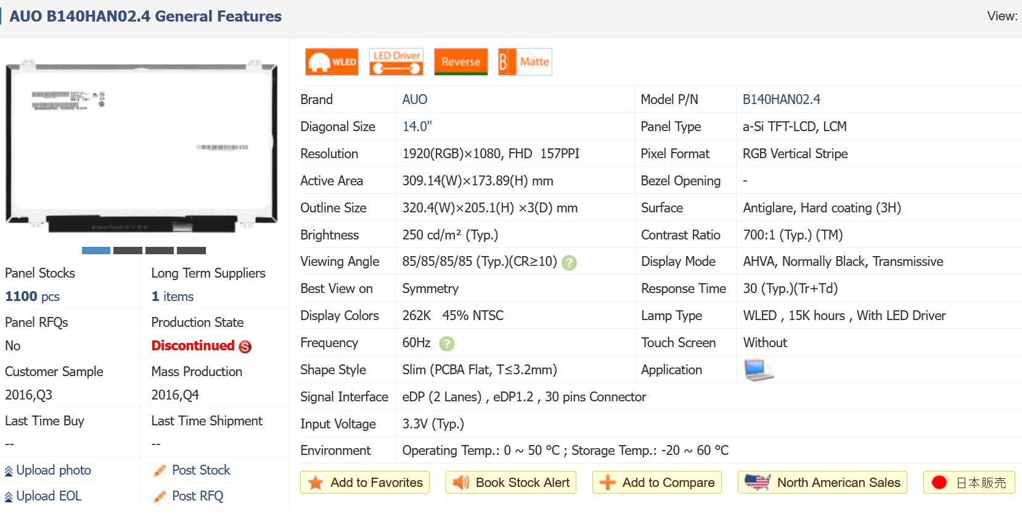Book a Stock Alert for this panel
This screenshot has width=1022, height=514.
pyautogui.click(x=511, y=483)
